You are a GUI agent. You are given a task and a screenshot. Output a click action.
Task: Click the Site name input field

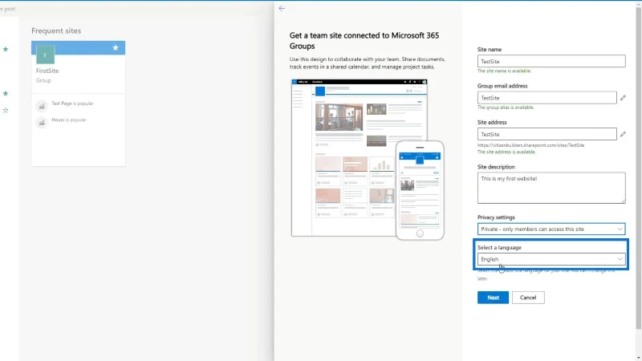point(551,61)
